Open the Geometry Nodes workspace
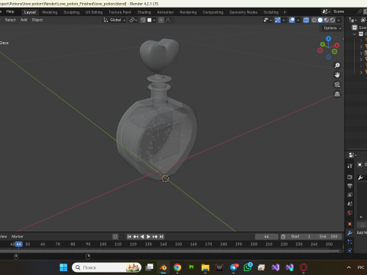The height and width of the screenshot is (275, 367). click(243, 12)
